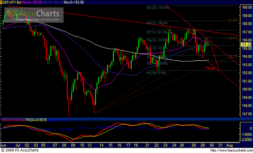
Task: Click the 30 date axis label
Action: (x=211, y=145)
